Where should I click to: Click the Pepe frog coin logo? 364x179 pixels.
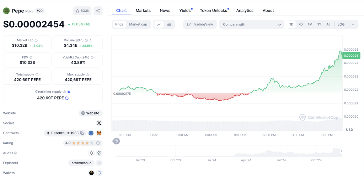pos(6,11)
